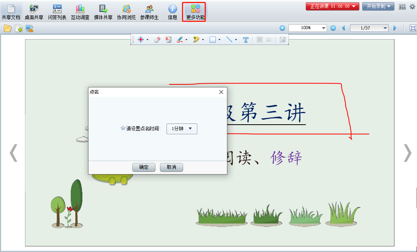Select the rectangle shape tool
The height and width of the screenshot is (252, 417).
212,40
